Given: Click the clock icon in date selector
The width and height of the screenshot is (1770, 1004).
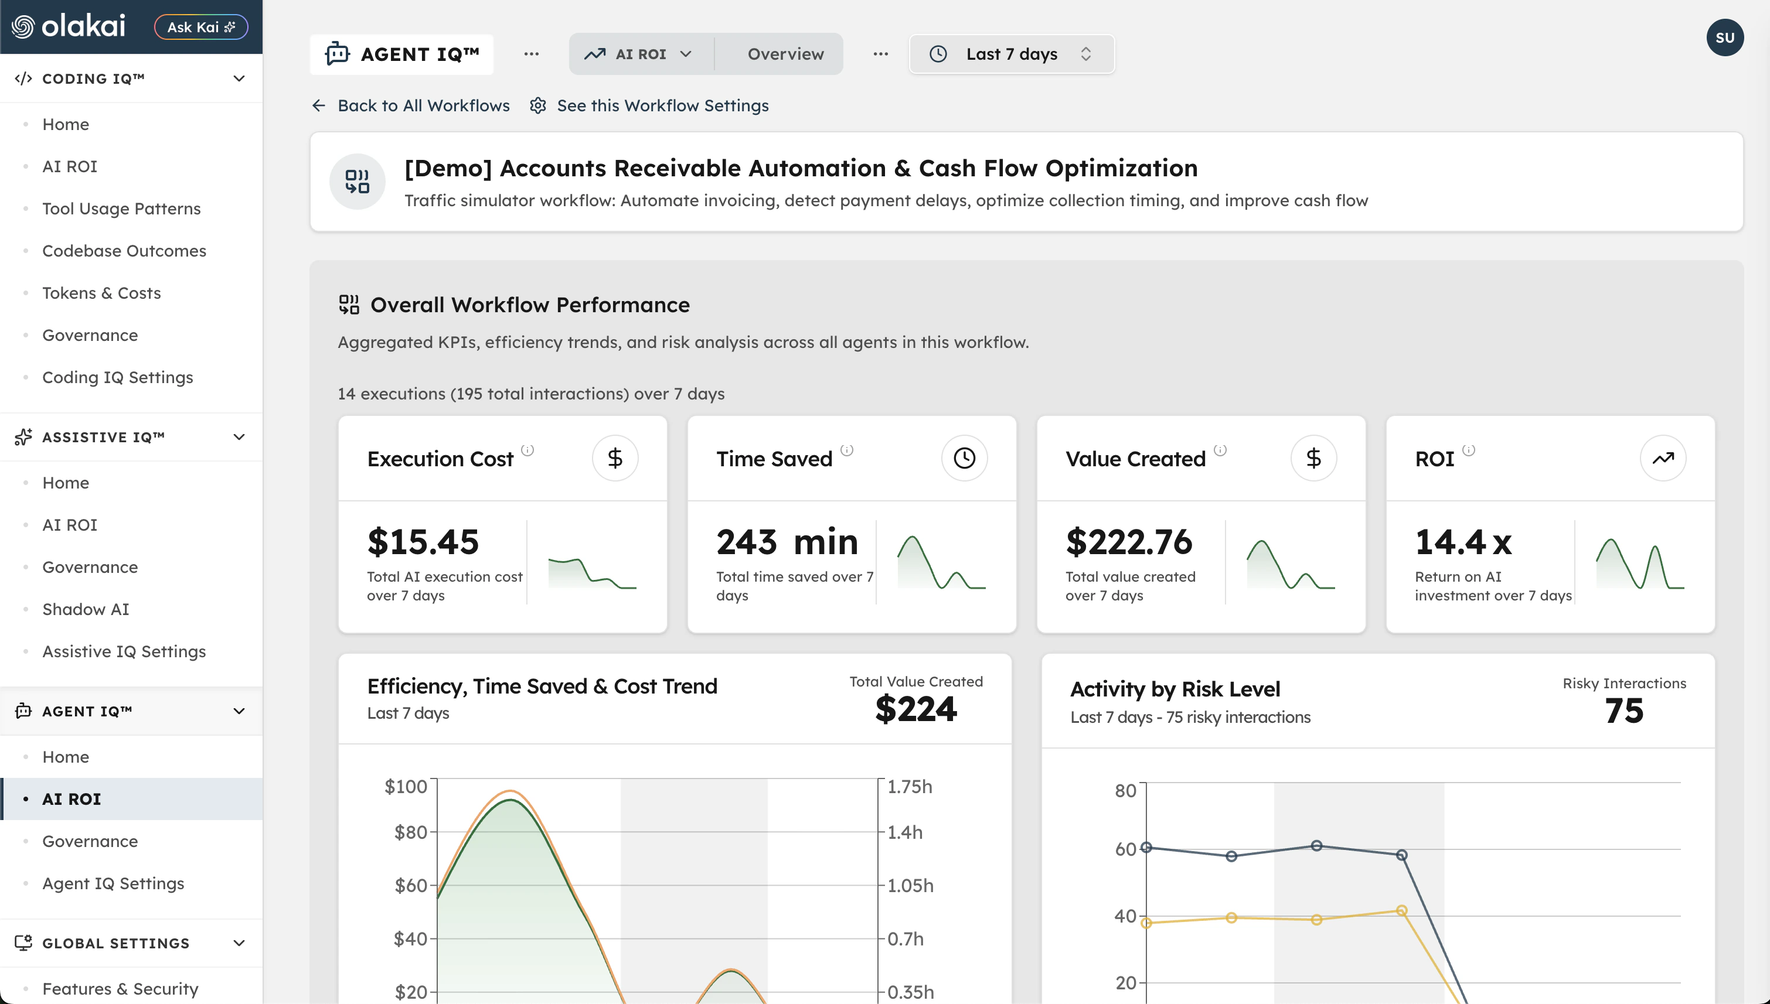Looking at the screenshot, I should pos(938,54).
